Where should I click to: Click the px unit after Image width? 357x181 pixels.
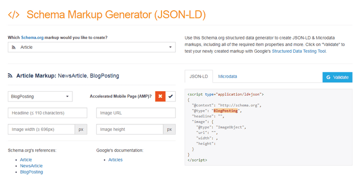click(81, 129)
